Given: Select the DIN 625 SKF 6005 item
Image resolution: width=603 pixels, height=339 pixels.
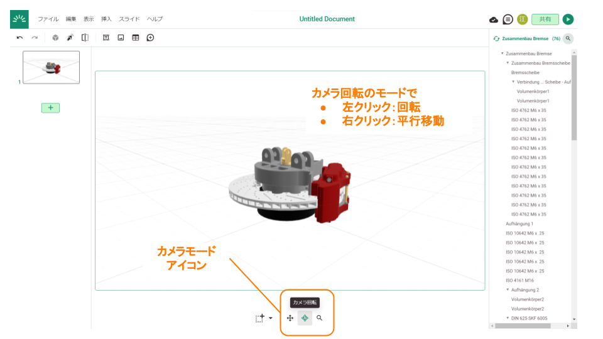Looking at the screenshot, I should click(529, 318).
